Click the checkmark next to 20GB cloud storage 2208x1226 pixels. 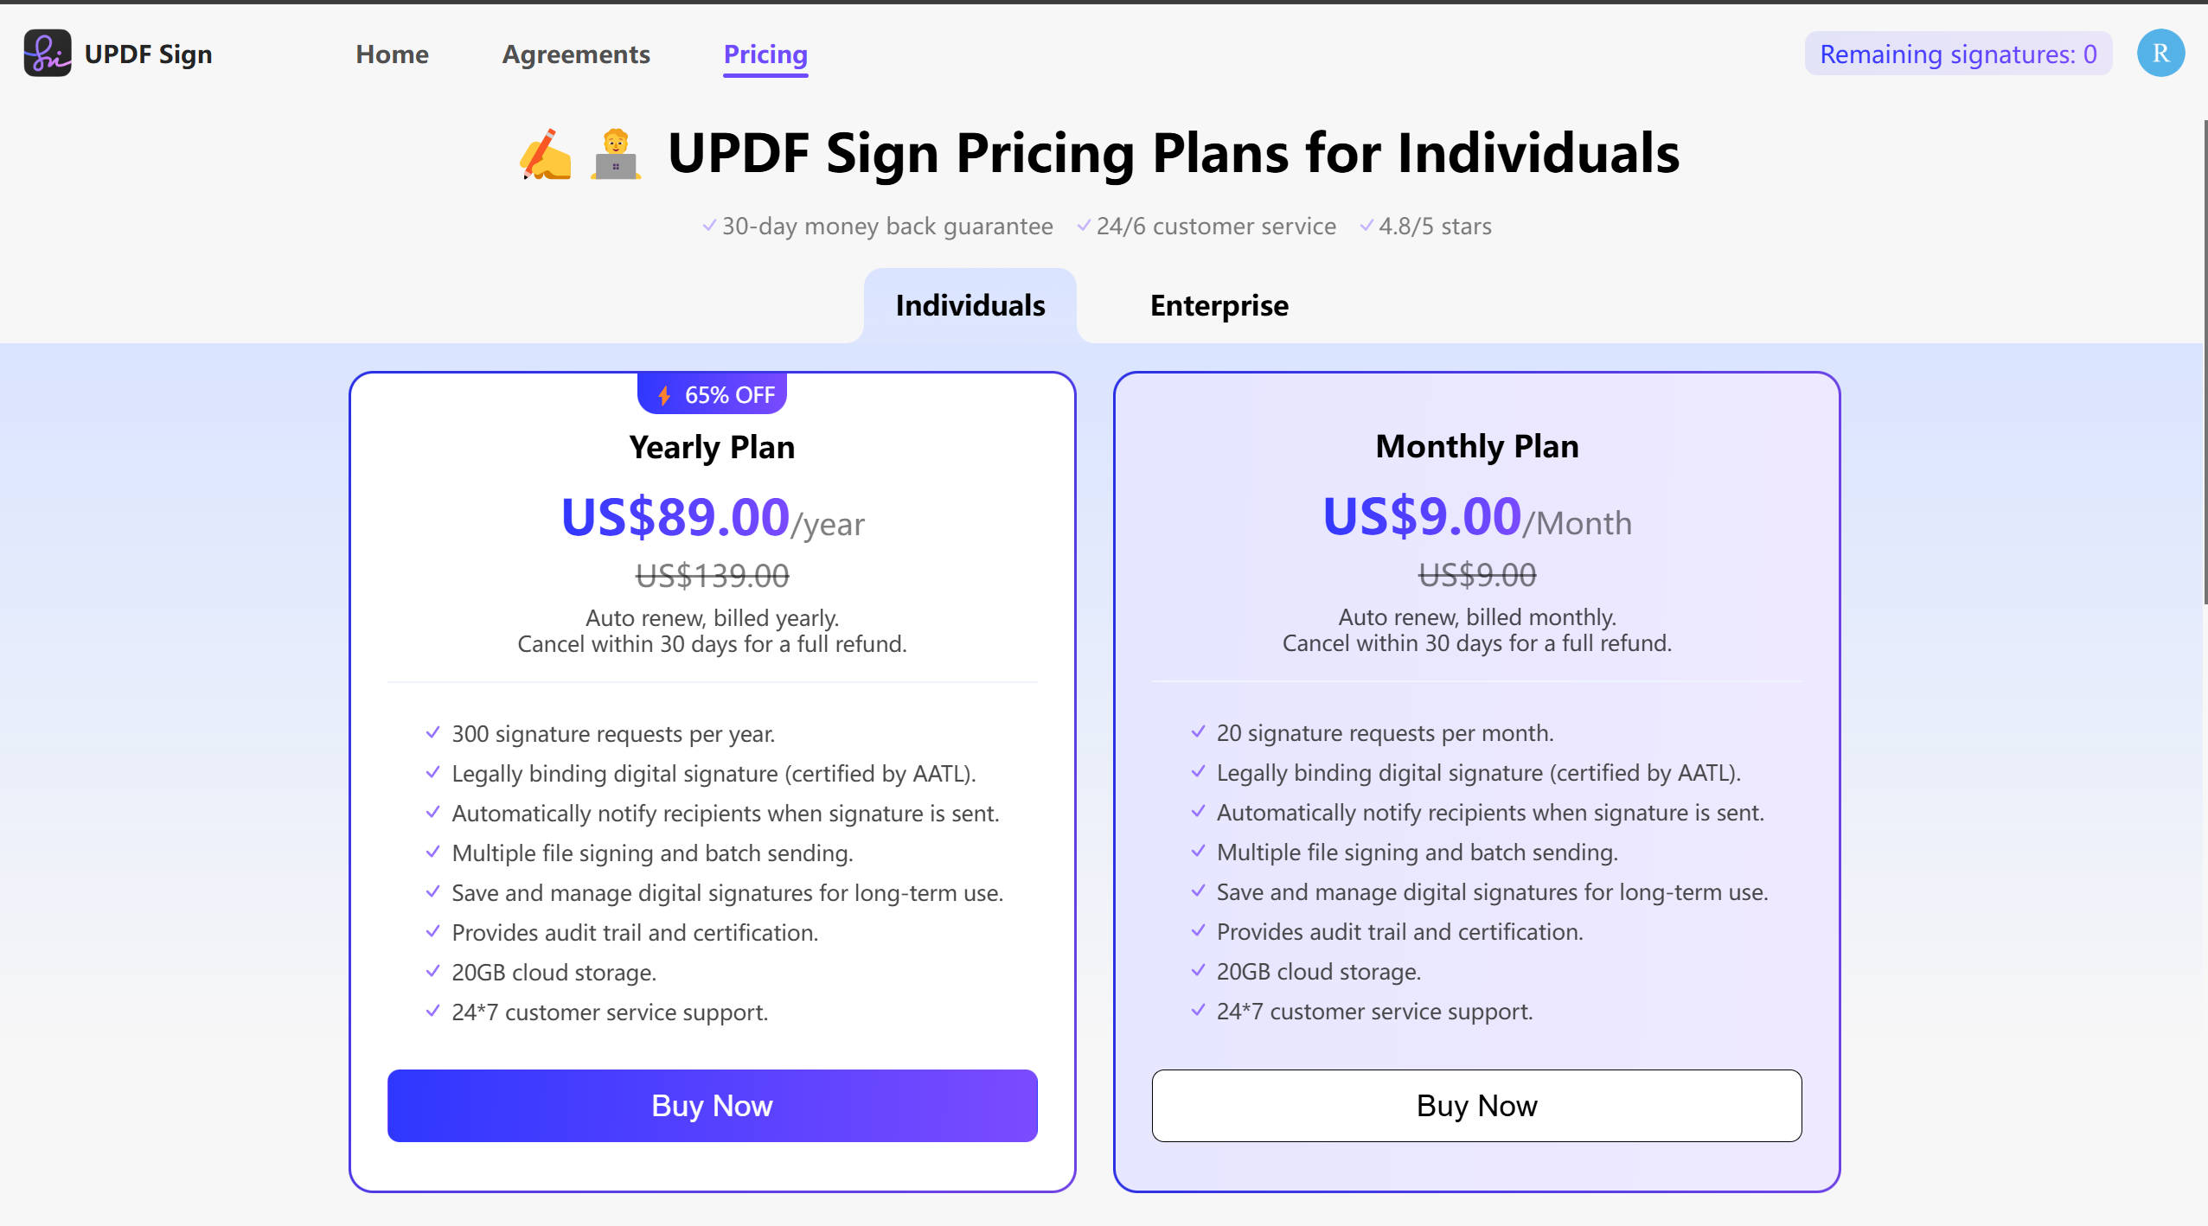pos(432,972)
